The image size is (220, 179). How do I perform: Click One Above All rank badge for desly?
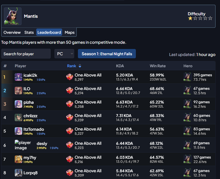pyautogui.click(x=70, y=145)
